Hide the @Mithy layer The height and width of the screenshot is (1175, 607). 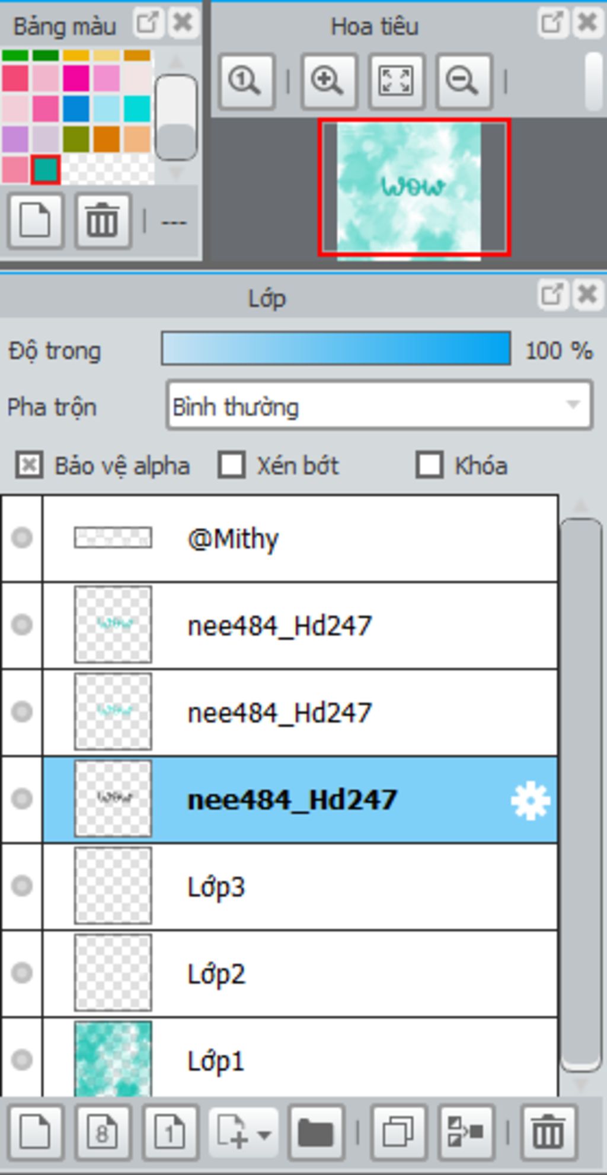click(22, 538)
